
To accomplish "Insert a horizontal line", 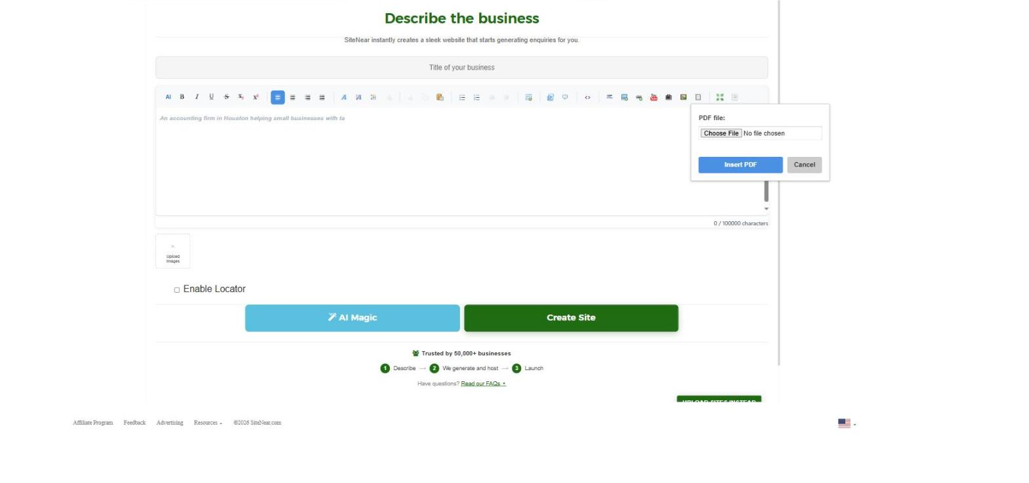I will click(609, 97).
